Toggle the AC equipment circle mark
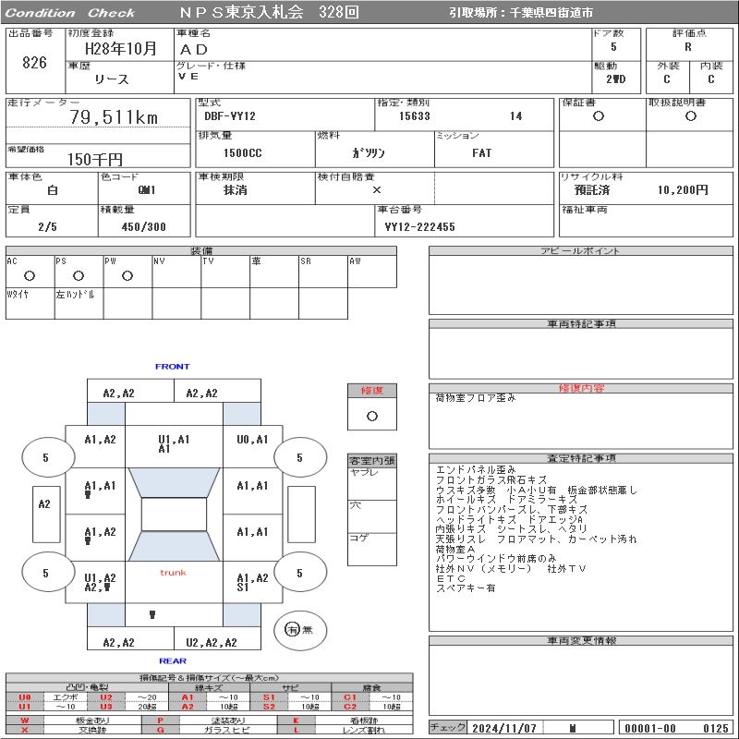739x739 pixels. coord(30,275)
